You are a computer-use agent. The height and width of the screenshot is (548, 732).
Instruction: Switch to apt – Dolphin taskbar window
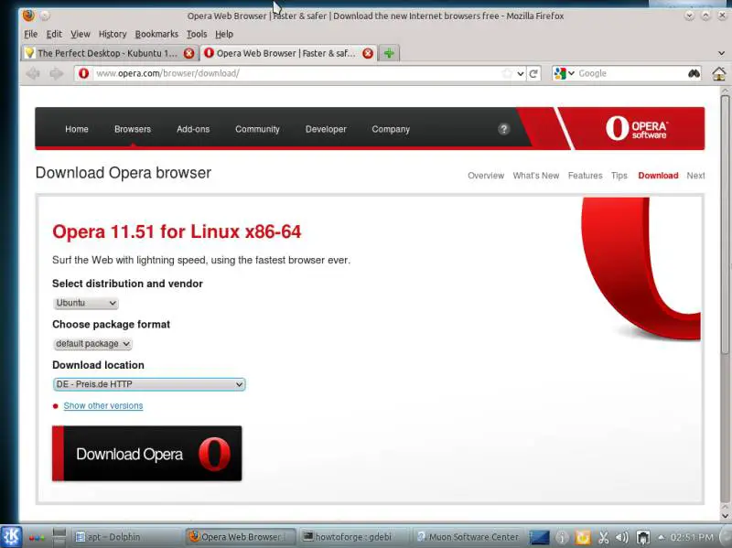point(126,537)
